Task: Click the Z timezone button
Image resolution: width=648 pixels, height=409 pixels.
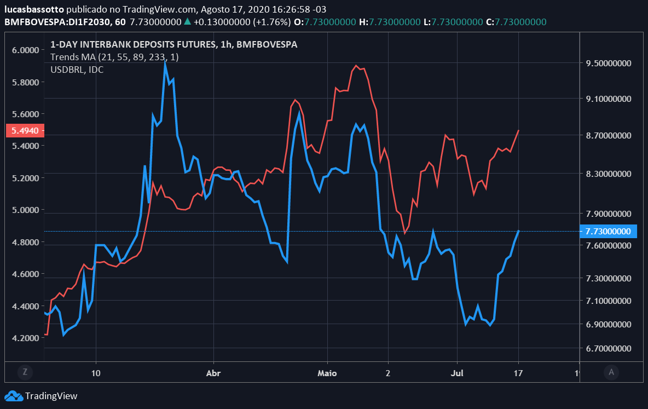Action: click(25, 372)
